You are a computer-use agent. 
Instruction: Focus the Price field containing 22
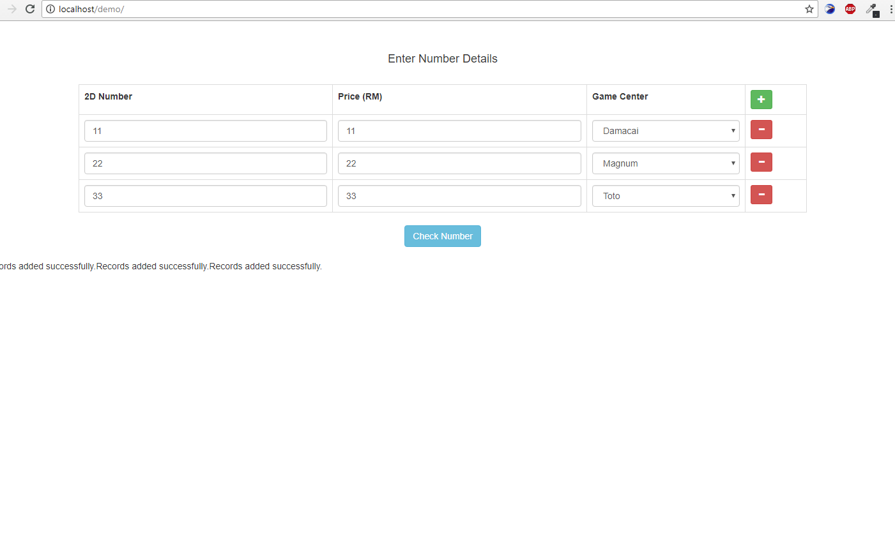[459, 163]
